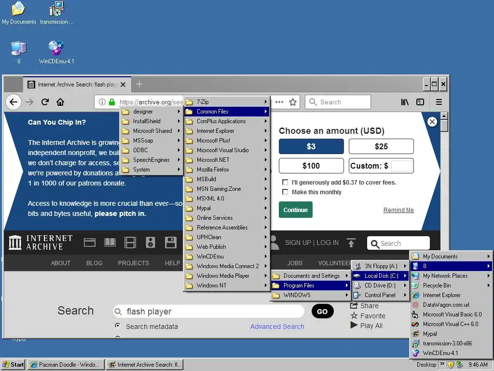The width and height of the screenshot is (494, 371).
Task: Select the $25 donation amount
Action: 381,146
